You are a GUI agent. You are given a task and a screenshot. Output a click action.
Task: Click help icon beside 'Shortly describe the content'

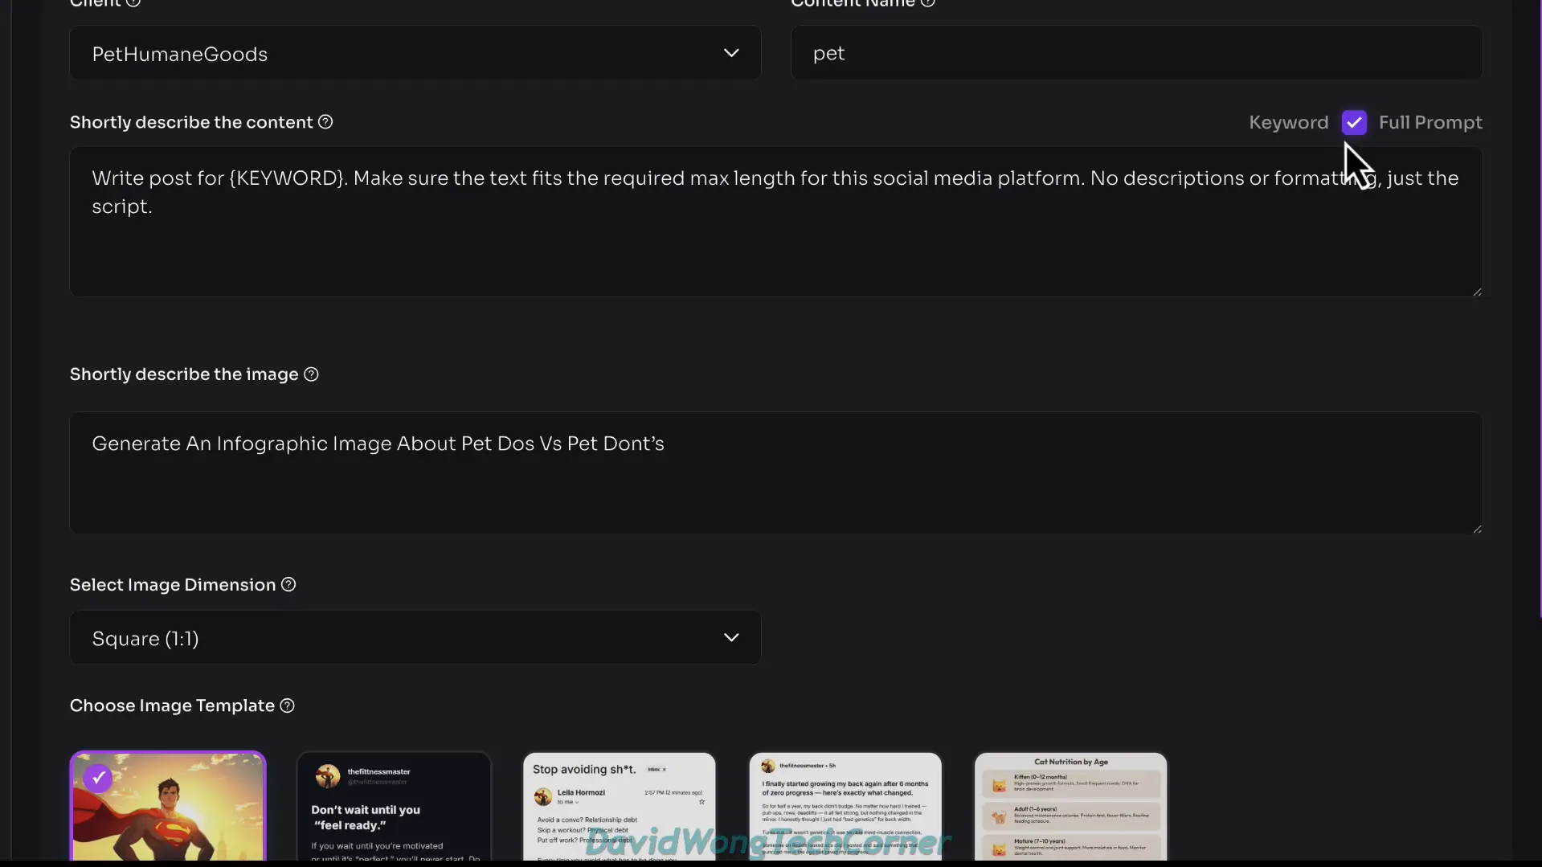point(325,122)
